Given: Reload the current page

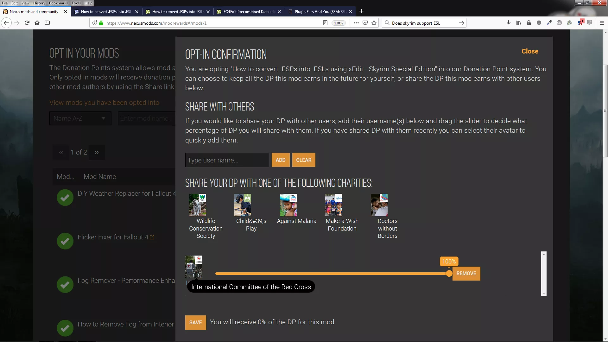Looking at the screenshot, I should [27, 23].
